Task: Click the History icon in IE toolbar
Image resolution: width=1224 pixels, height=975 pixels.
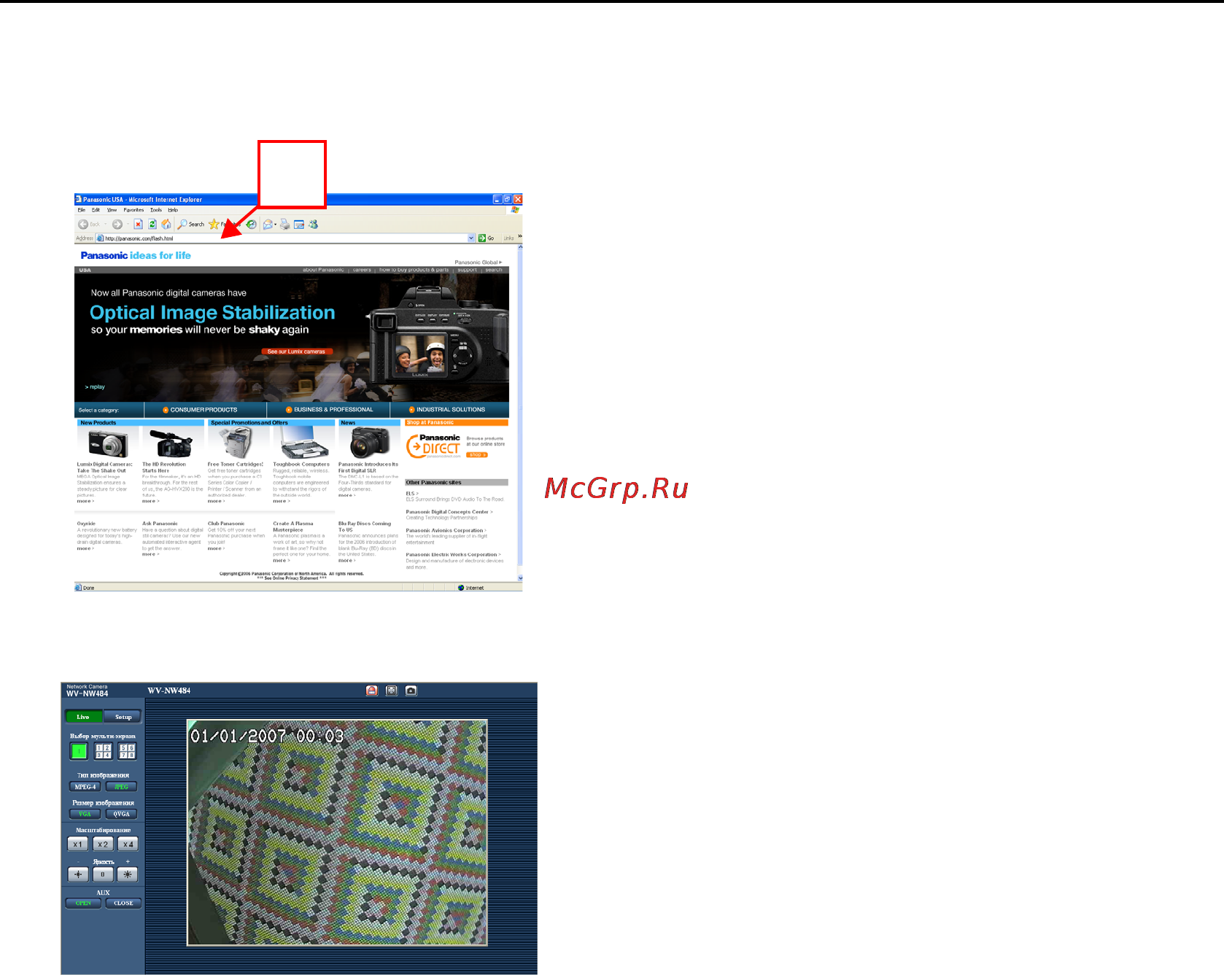Action: pos(251,225)
